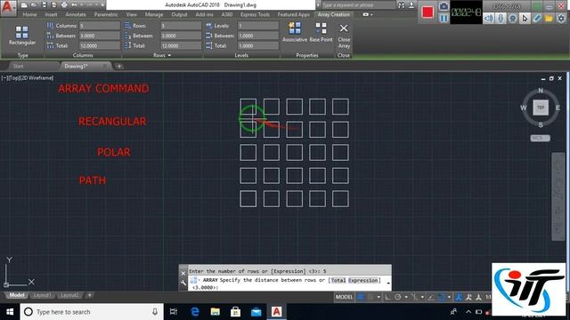Click the Save icon in Quick Access toolbar
Image resolution: width=570 pixels, height=320 pixels.
(44, 5)
